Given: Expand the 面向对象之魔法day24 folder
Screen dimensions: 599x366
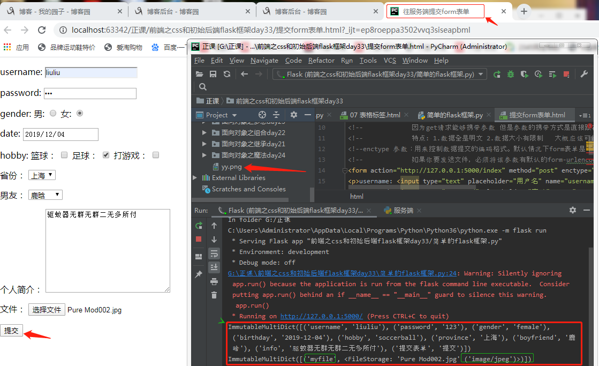Looking at the screenshot, I should 204,155.
